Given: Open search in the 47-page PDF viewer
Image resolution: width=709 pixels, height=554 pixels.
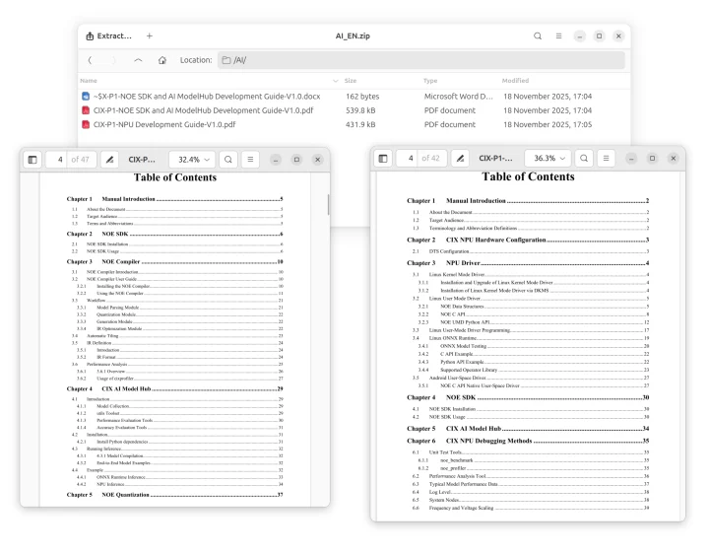Looking at the screenshot, I should click(227, 159).
